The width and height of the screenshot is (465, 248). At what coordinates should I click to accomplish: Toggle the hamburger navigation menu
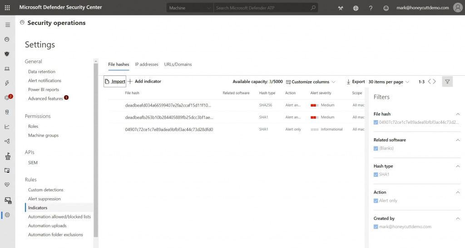pos(7,24)
